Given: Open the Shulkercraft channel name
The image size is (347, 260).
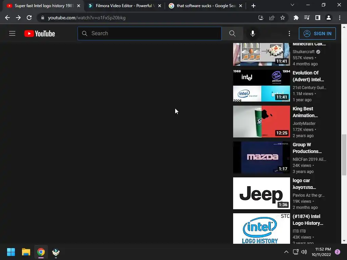Looking at the screenshot, I should (x=303, y=52).
